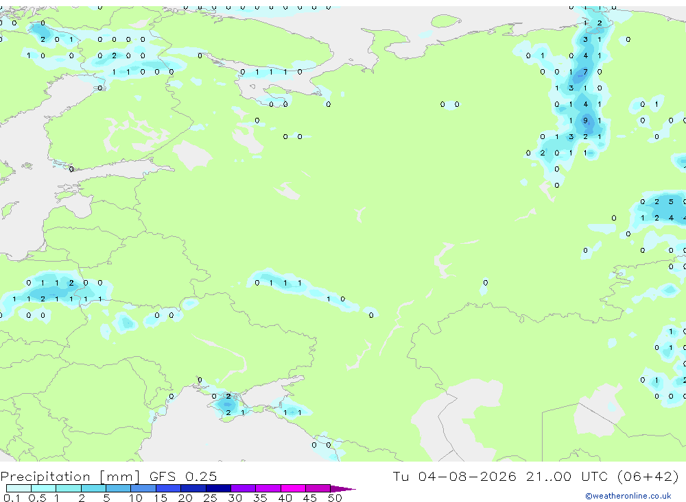Click the '40' legend scale label

[x=285, y=498]
